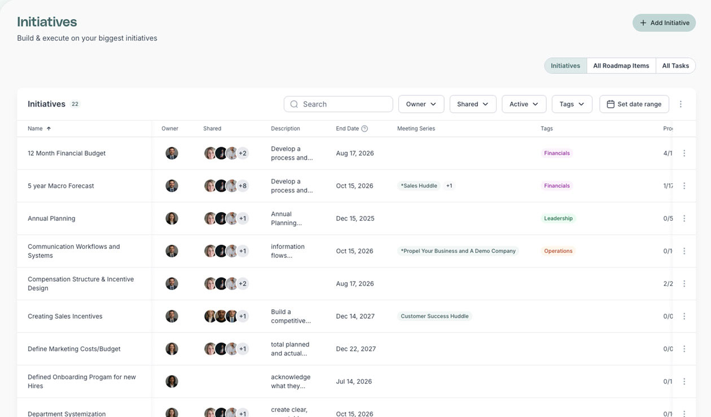Image resolution: width=711 pixels, height=417 pixels.
Task: Click owner avatar for Communication Workflows and Systems
Action: coord(172,251)
